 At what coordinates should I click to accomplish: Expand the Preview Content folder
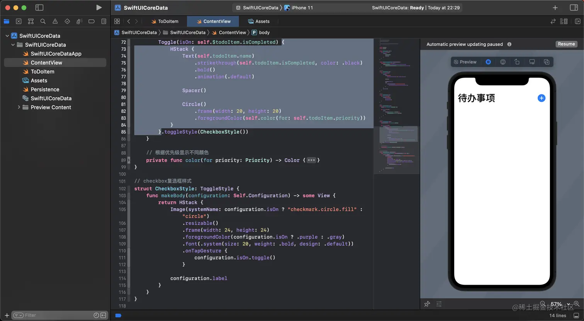[19, 107]
